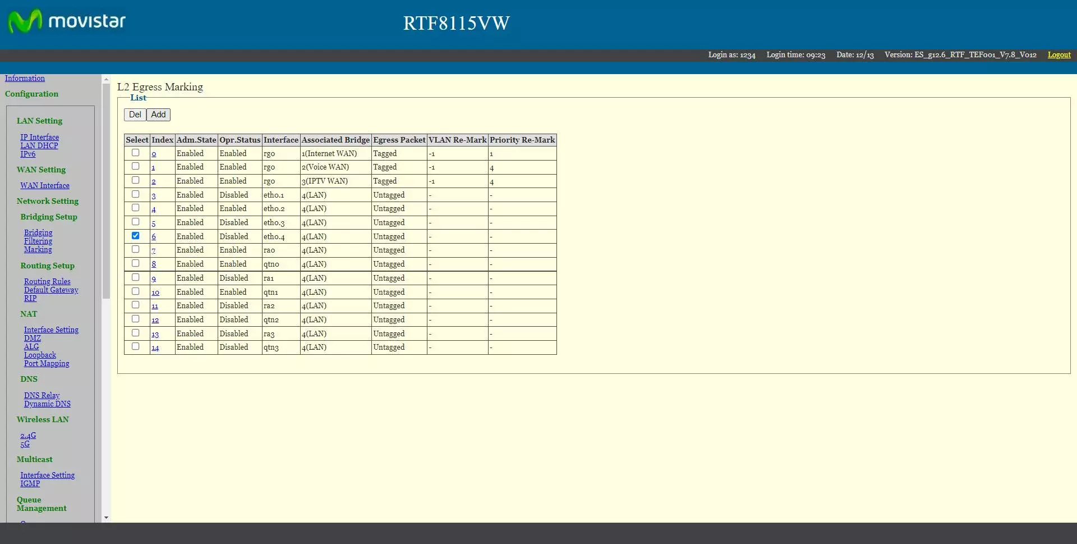1077x544 pixels.
Task: Tick the checkbox for row index 14
Action: (x=135, y=346)
